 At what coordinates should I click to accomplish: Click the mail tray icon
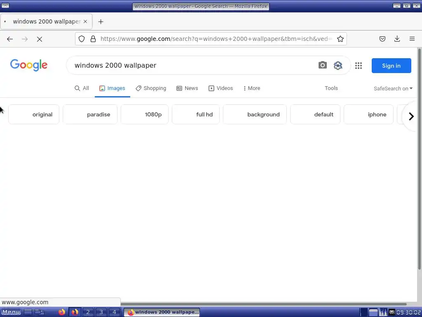(392, 312)
